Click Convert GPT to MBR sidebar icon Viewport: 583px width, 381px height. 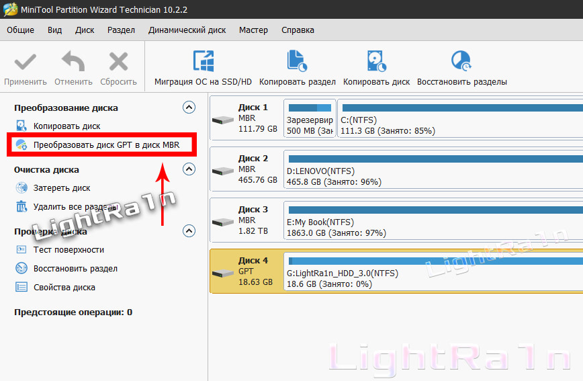point(21,144)
